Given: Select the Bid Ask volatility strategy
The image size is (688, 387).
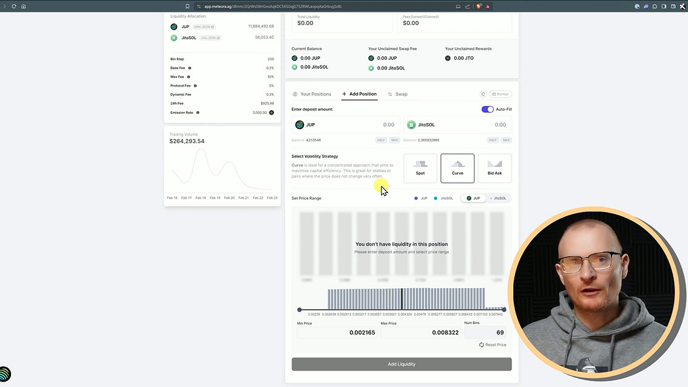Looking at the screenshot, I should 495,168.
